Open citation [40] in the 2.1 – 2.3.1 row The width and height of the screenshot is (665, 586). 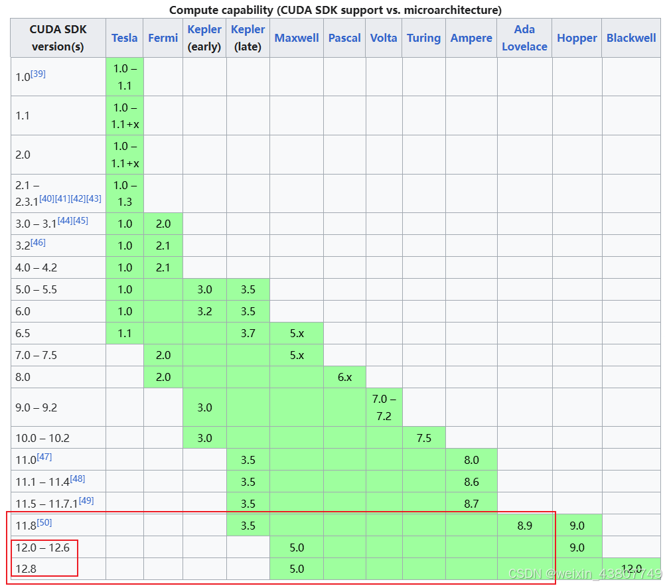[46, 198]
